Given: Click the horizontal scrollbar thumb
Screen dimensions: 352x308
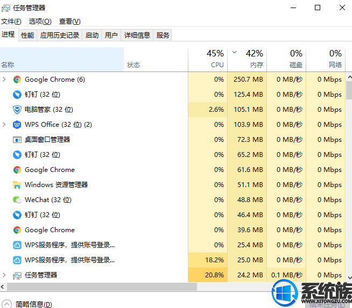Looking at the screenshot, I should coord(102,286).
